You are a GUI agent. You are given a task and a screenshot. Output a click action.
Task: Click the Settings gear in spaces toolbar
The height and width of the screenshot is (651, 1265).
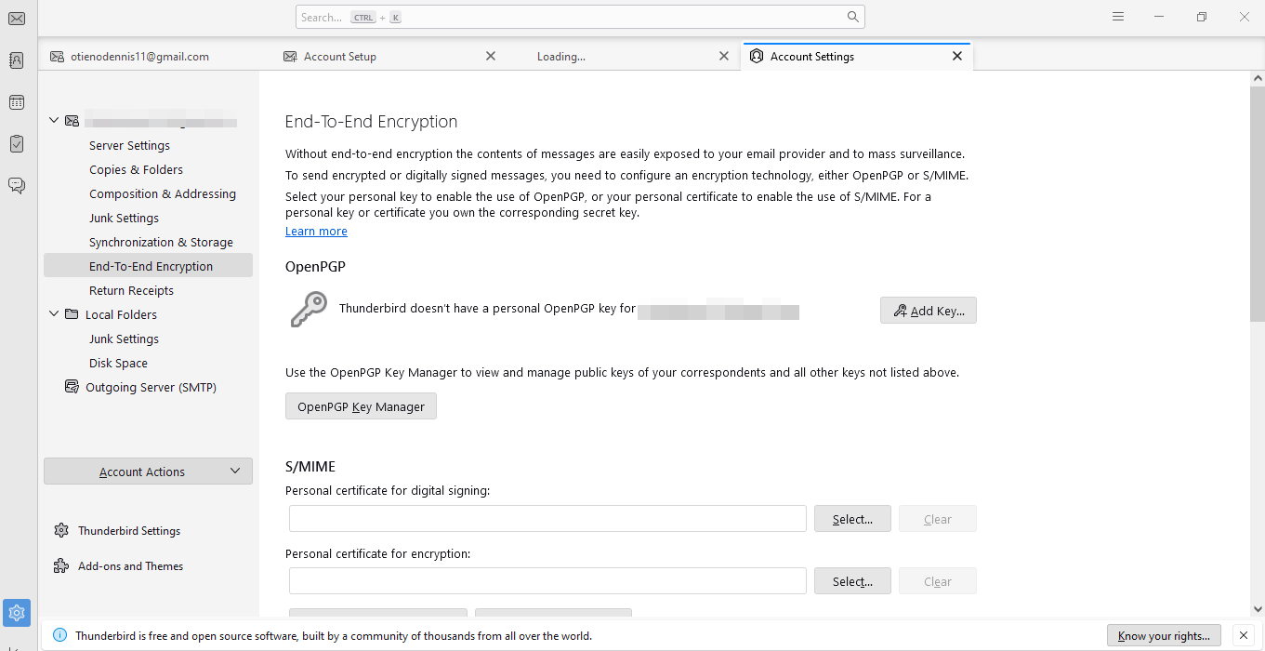(x=17, y=613)
